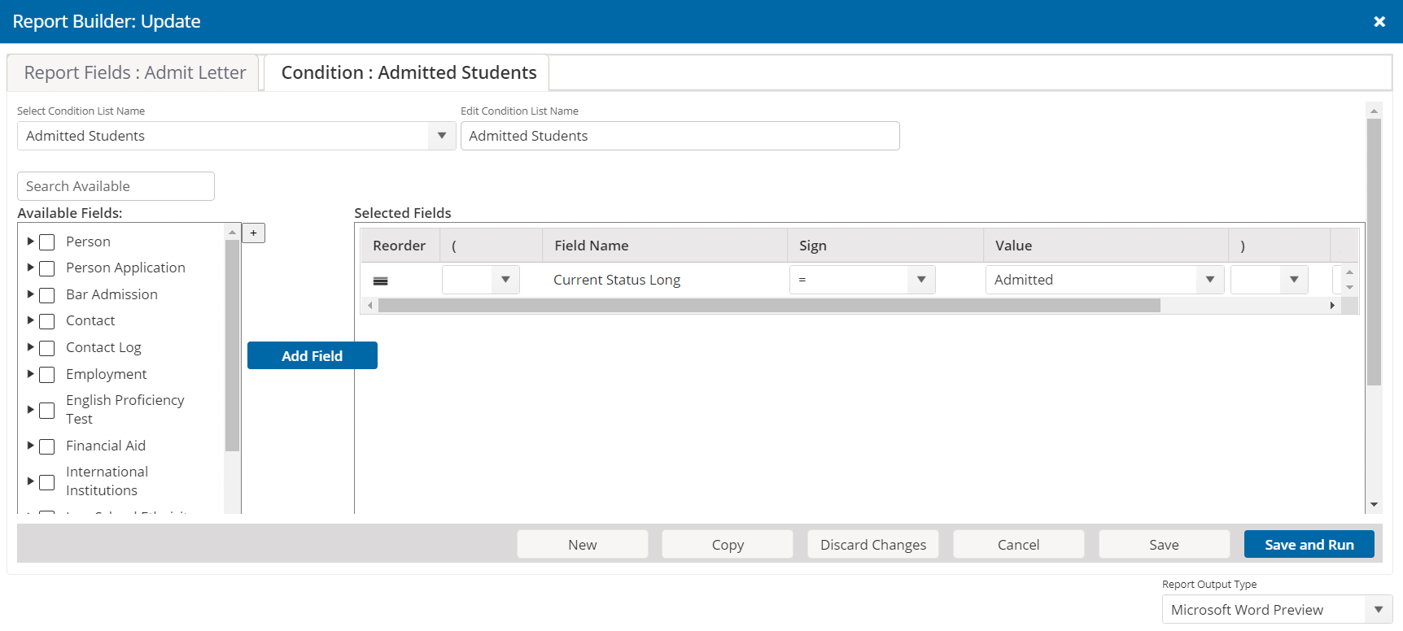This screenshot has height=631, width=1403.
Task: Click Selected Fields scroll right arrow
Action: pyautogui.click(x=1332, y=306)
